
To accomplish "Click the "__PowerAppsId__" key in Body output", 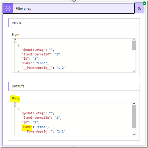I will click(37, 131).
